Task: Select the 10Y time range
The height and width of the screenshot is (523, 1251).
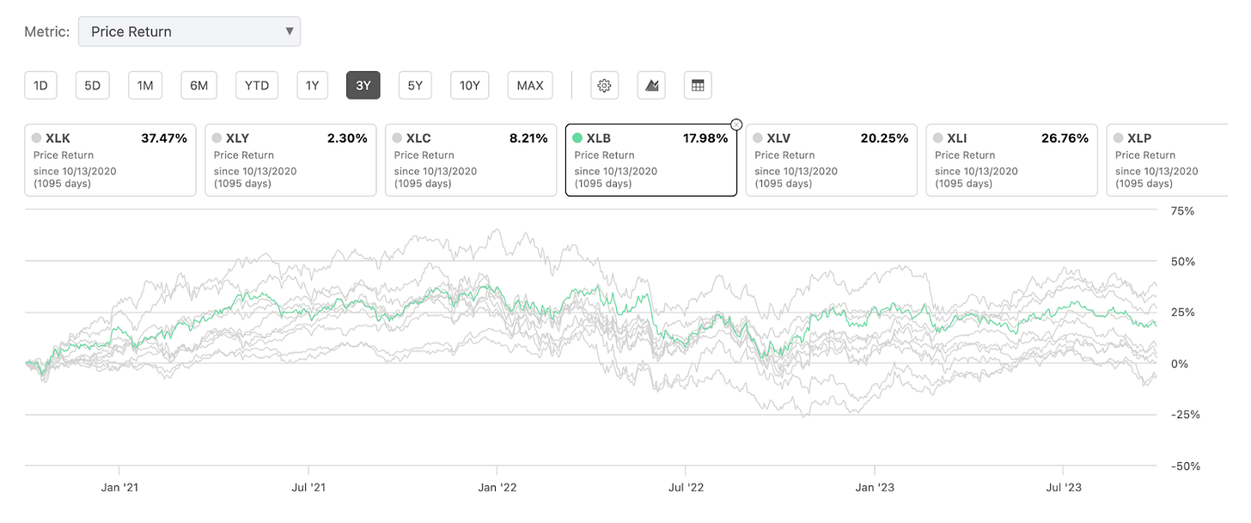Action: coord(469,85)
